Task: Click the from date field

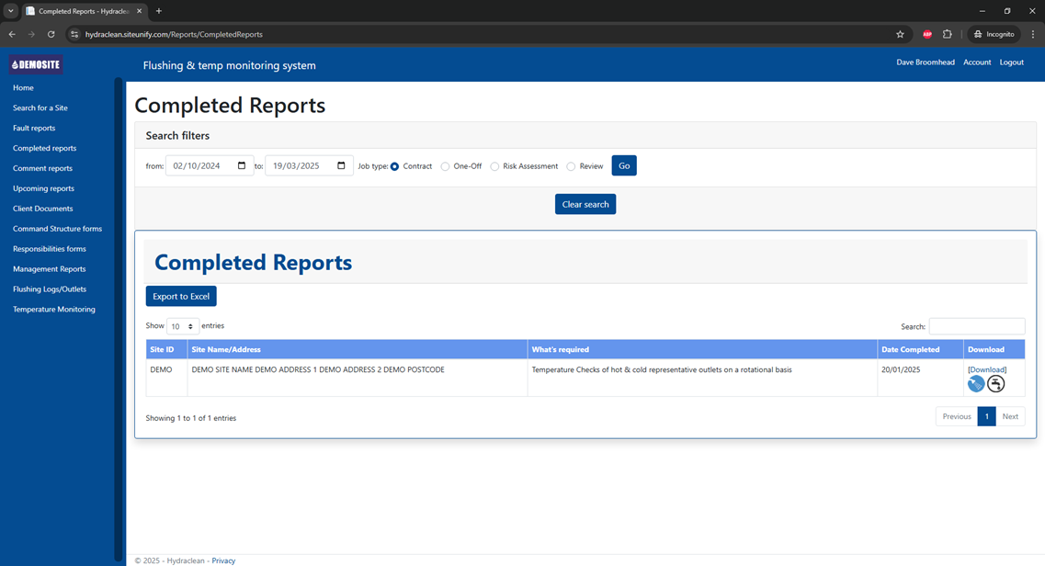Action: pyautogui.click(x=210, y=165)
